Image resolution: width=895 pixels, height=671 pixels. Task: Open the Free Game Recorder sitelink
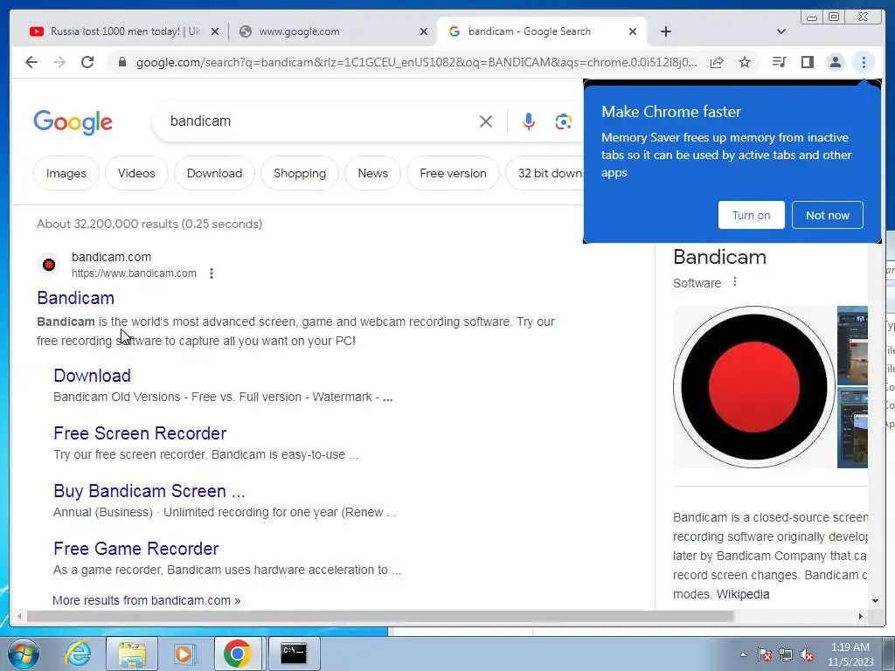pyautogui.click(x=135, y=549)
